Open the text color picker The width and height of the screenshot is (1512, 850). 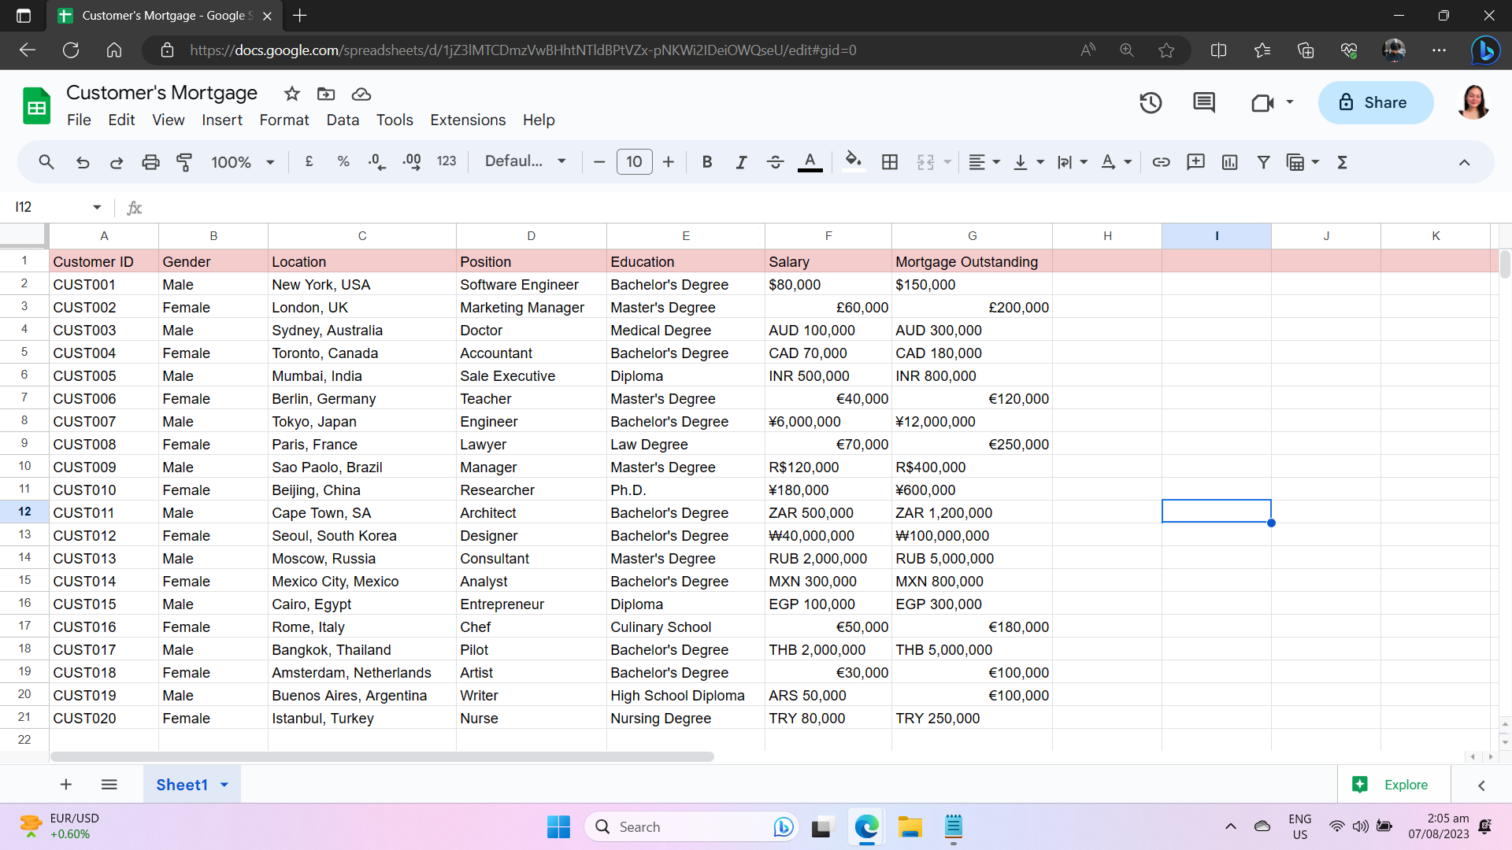(x=810, y=162)
